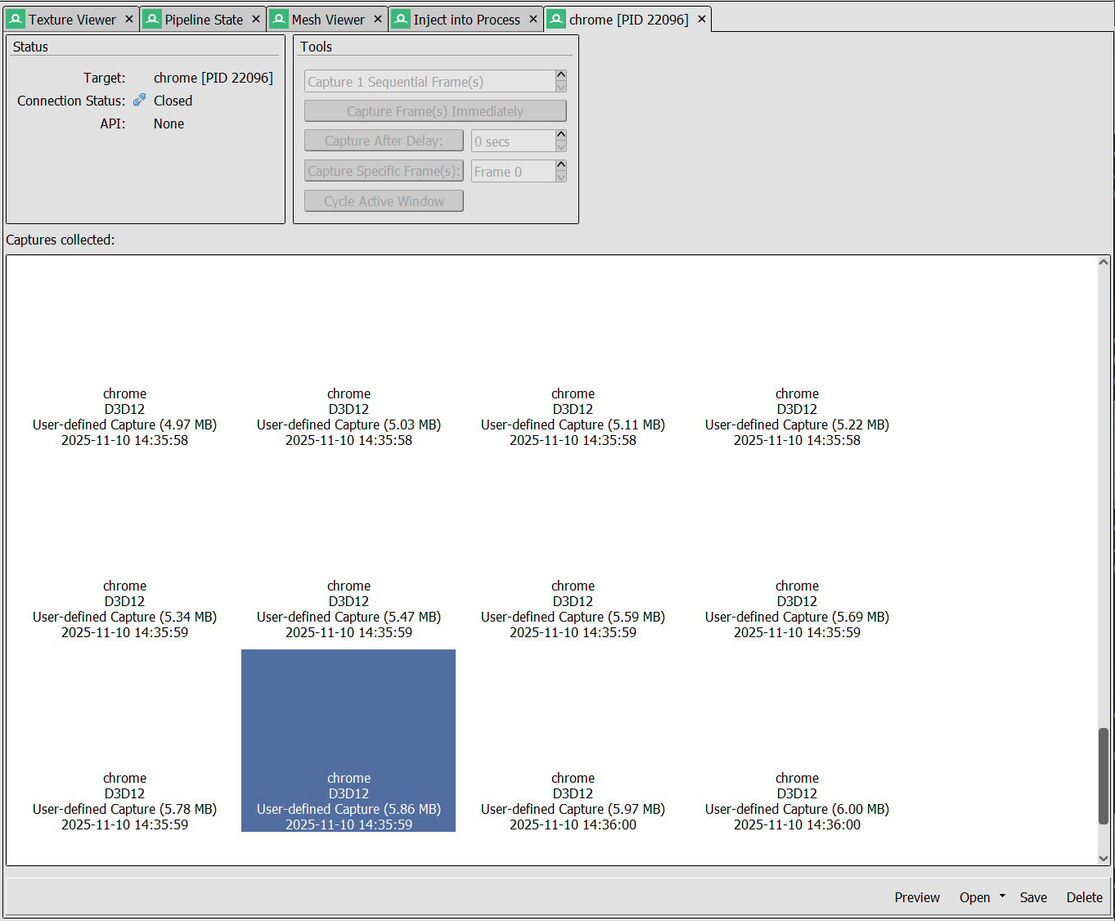
Task: Increment the capture delay seconds spinner
Action: click(560, 135)
